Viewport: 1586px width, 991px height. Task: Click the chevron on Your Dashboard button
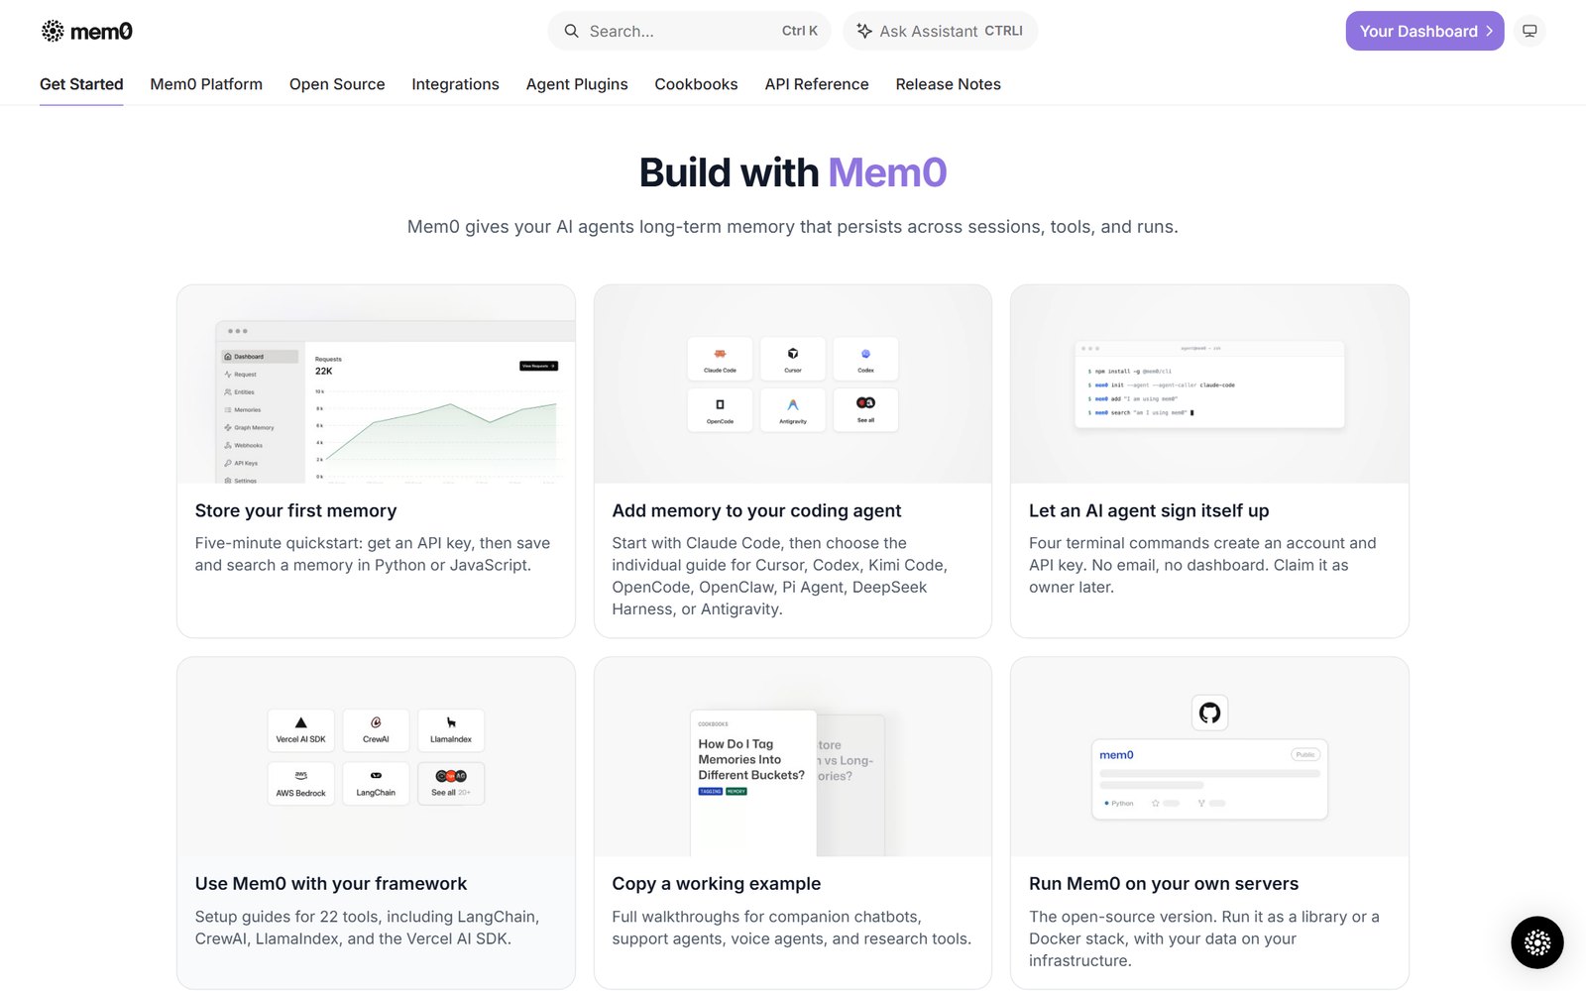pyautogui.click(x=1489, y=31)
